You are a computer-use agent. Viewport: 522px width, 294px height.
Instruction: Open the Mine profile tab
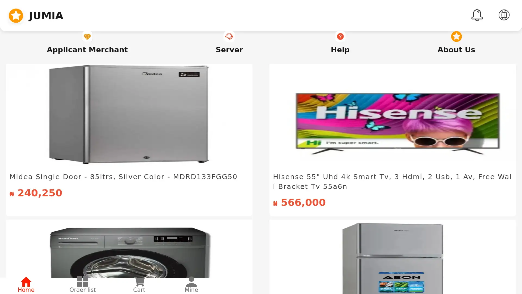(x=191, y=285)
